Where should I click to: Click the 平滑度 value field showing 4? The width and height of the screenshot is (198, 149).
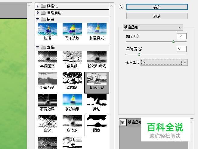click(181, 49)
